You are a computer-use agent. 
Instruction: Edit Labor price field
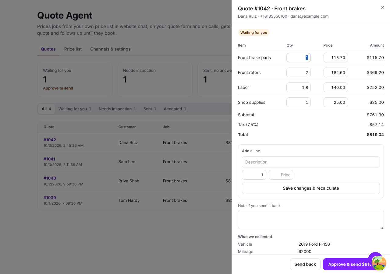point(336,87)
